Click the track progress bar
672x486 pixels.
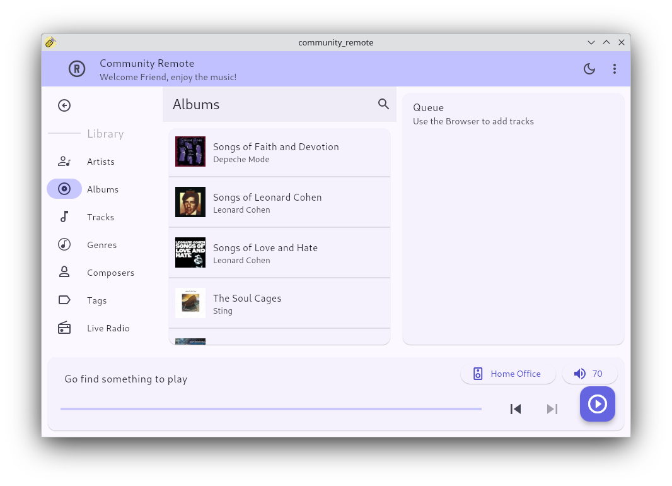coord(271,409)
